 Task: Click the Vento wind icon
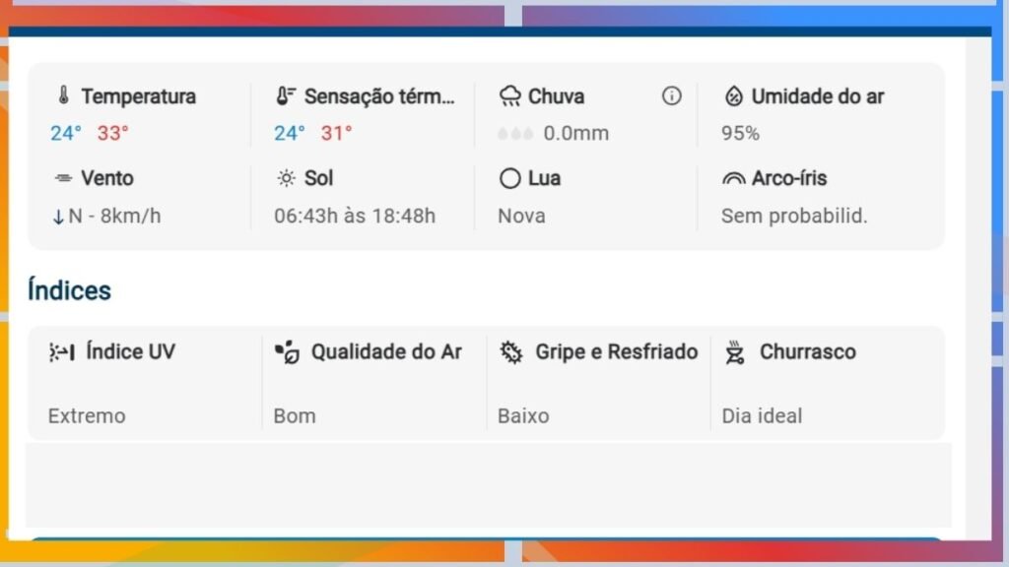[63, 178]
